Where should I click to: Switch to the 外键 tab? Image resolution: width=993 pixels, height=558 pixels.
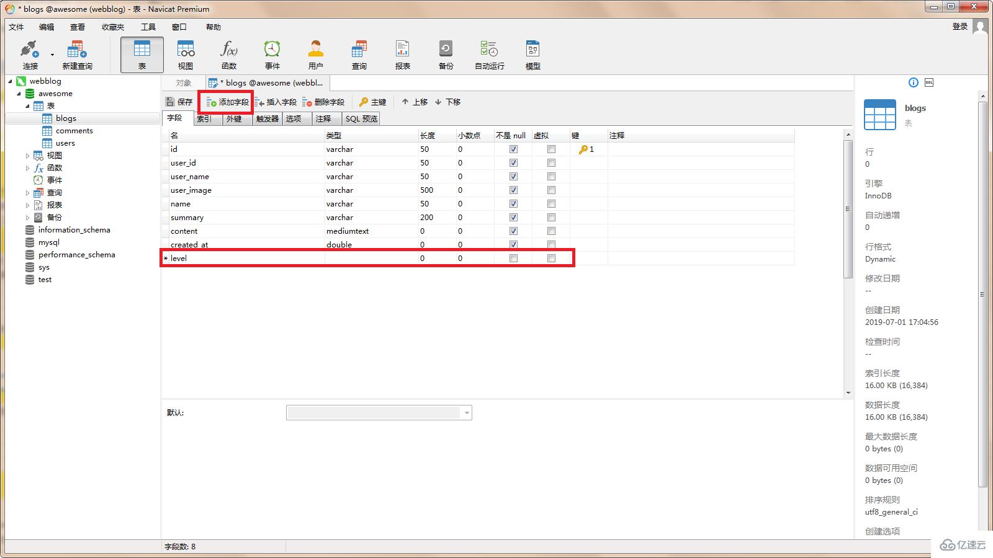(236, 119)
